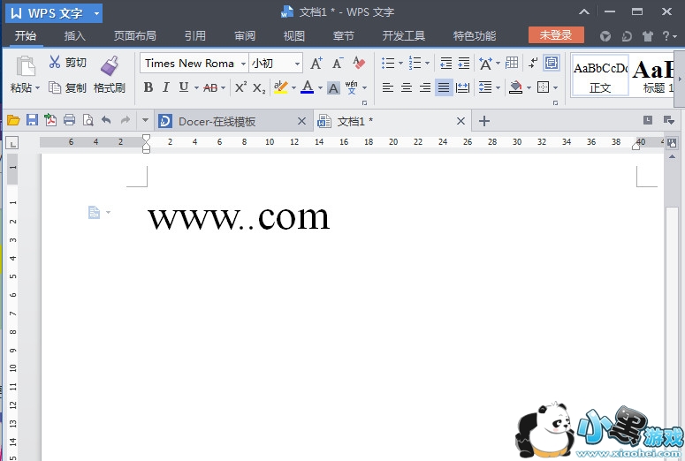
Task: Align text right
Action: (x=425, y=87)
